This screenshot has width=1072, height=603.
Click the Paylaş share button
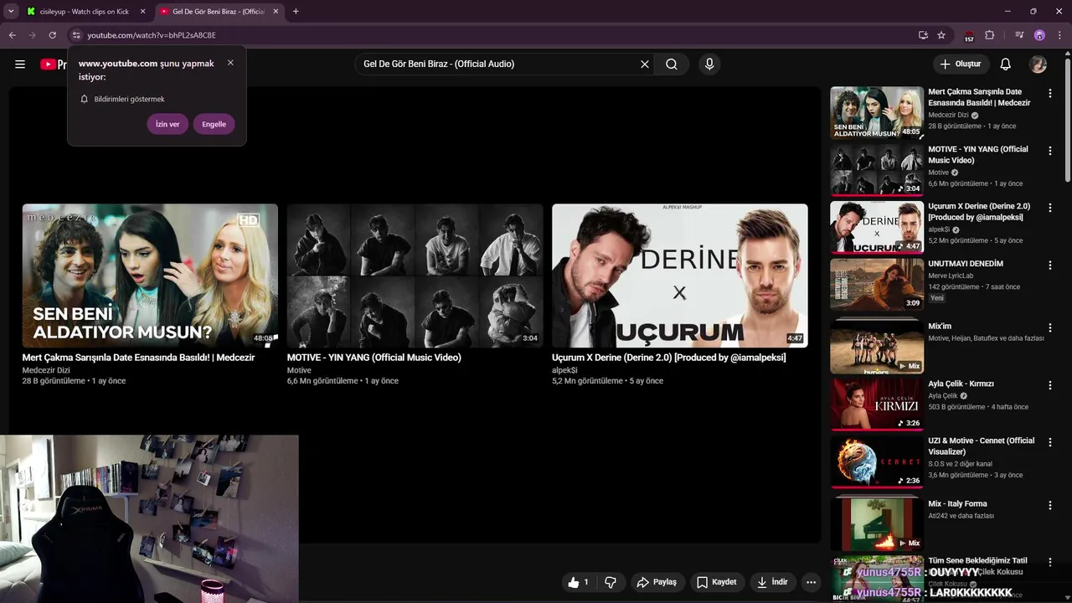tap(656, 582)
